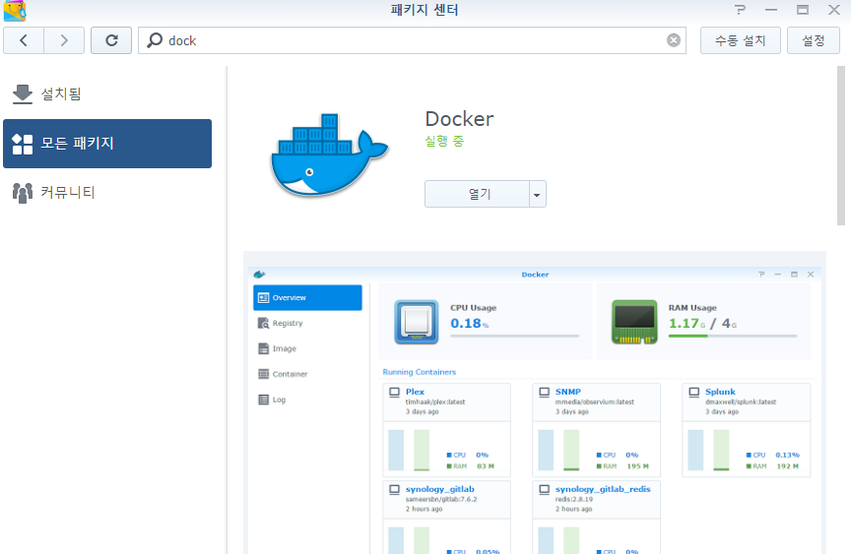Click the Running Containers heading

click(419, 372)
